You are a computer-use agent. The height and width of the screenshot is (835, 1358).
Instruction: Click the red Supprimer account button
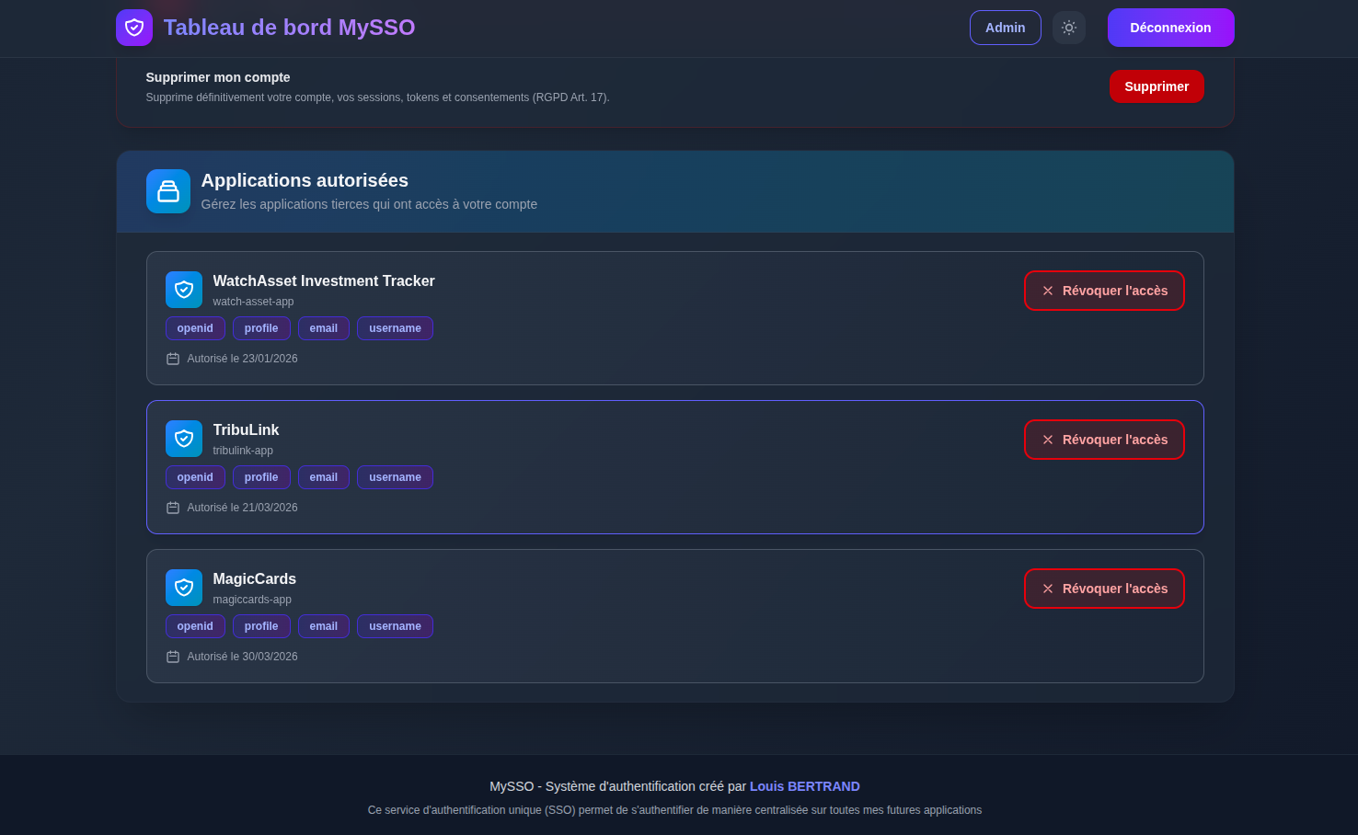point(1157,86)
